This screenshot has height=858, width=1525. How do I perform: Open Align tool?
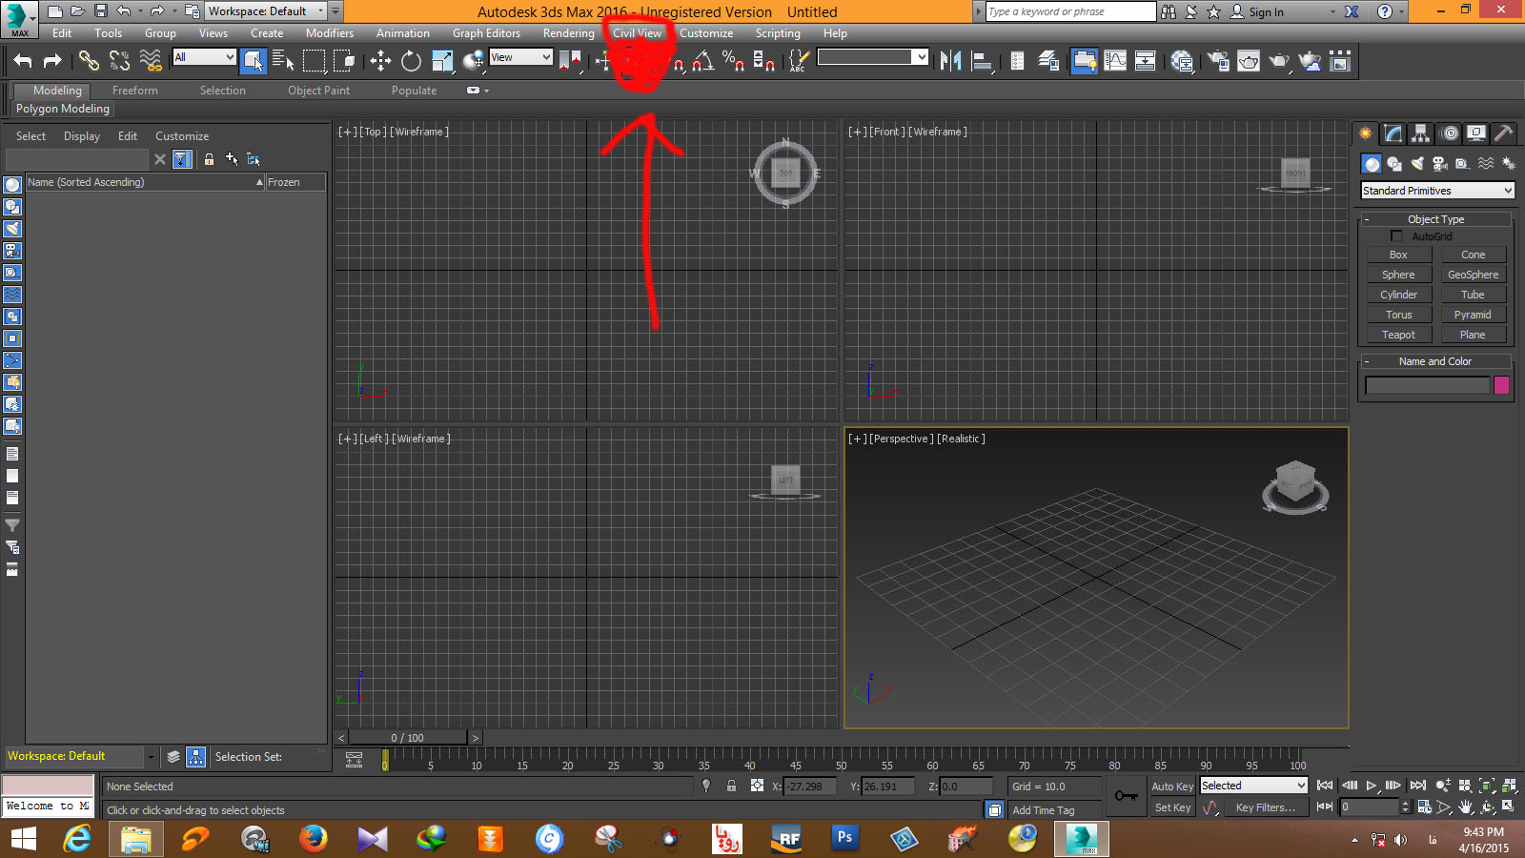point(982,62)
